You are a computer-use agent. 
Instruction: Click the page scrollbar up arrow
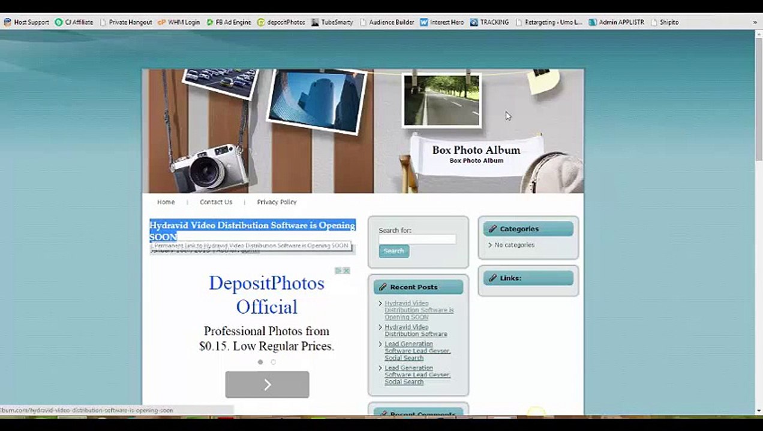(758, 35)
